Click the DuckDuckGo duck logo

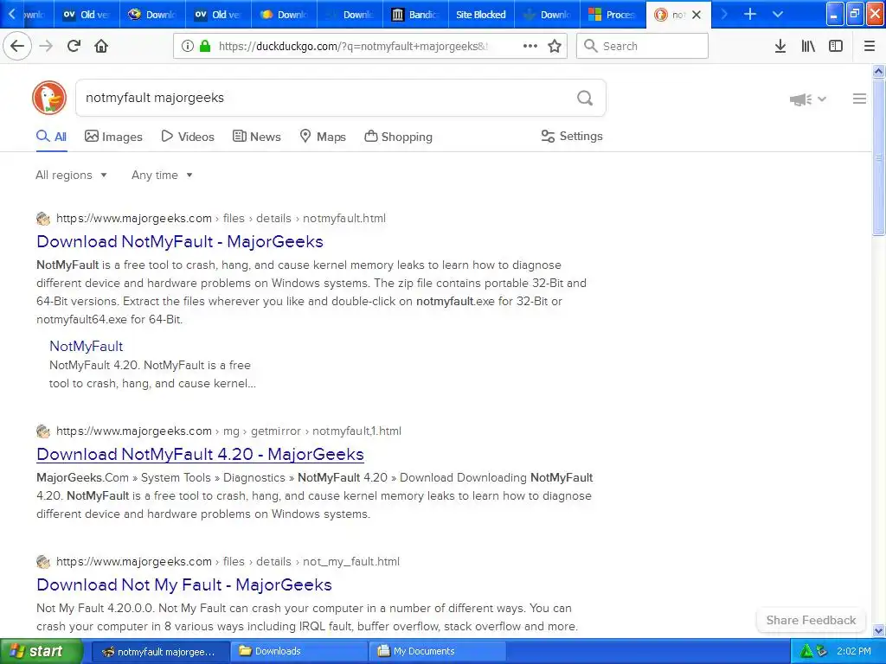point(49,98)
